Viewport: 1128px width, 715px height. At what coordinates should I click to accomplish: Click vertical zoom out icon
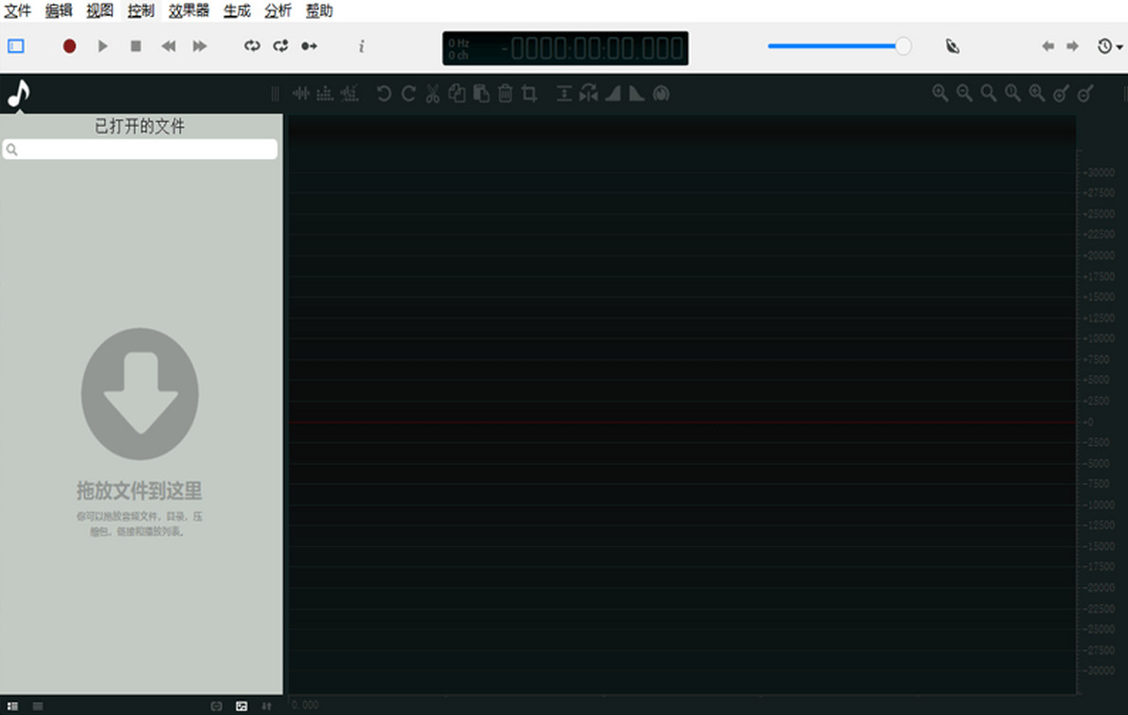1085,94
